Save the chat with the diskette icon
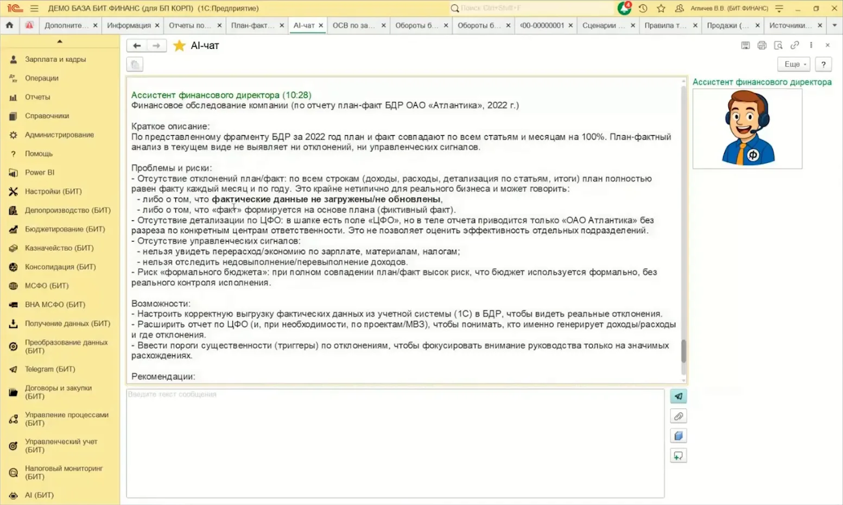This screenshot has height=505, width=843. coord(745,46)
